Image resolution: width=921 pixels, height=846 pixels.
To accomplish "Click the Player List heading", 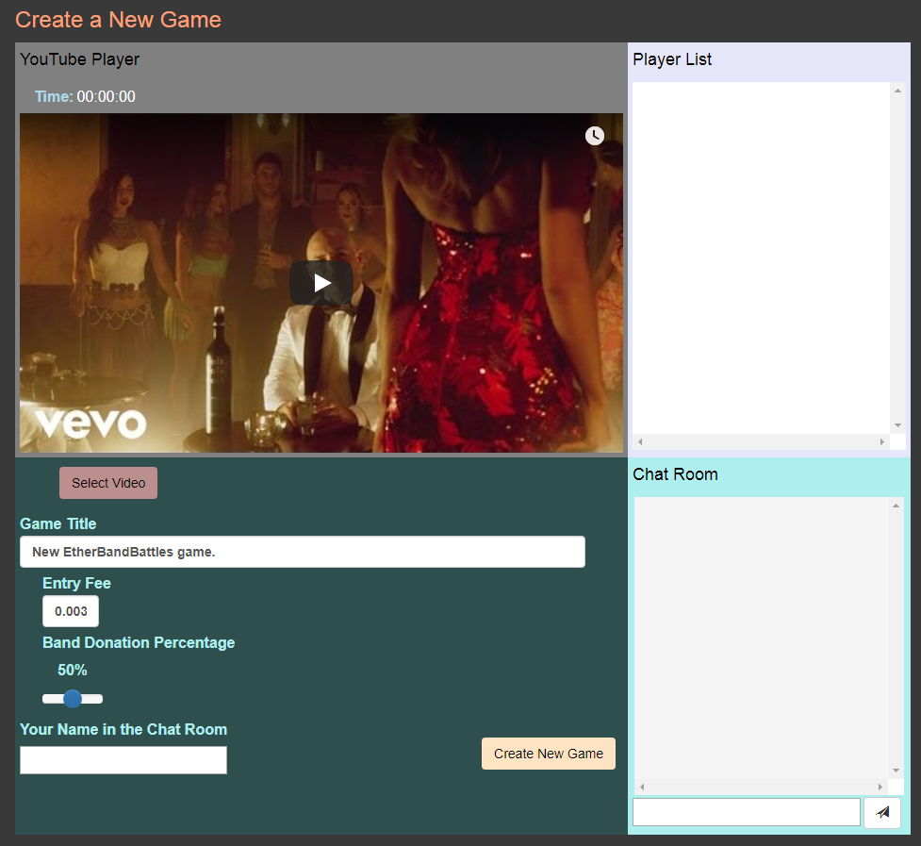I will [672, 59].
